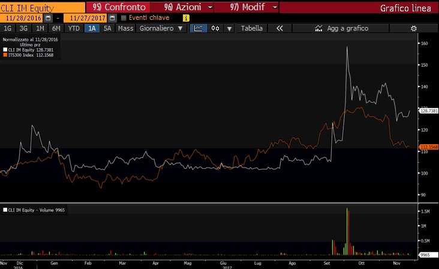The image size is (439, 269).
Task: Click the 160 y-axis value
Action: [x=425, y=43]
